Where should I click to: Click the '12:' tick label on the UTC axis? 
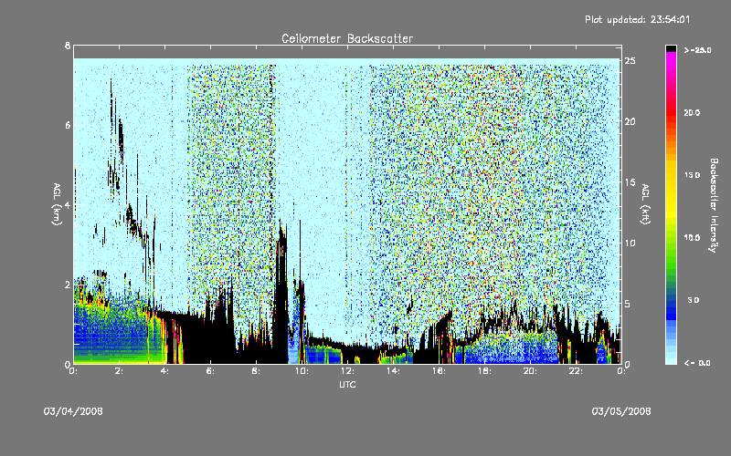tap(347, 371)
